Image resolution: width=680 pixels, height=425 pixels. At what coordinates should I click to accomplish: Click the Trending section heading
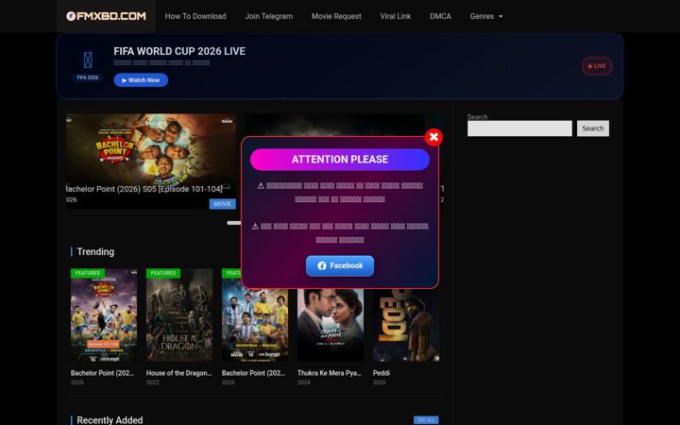[x=95, y=252]
